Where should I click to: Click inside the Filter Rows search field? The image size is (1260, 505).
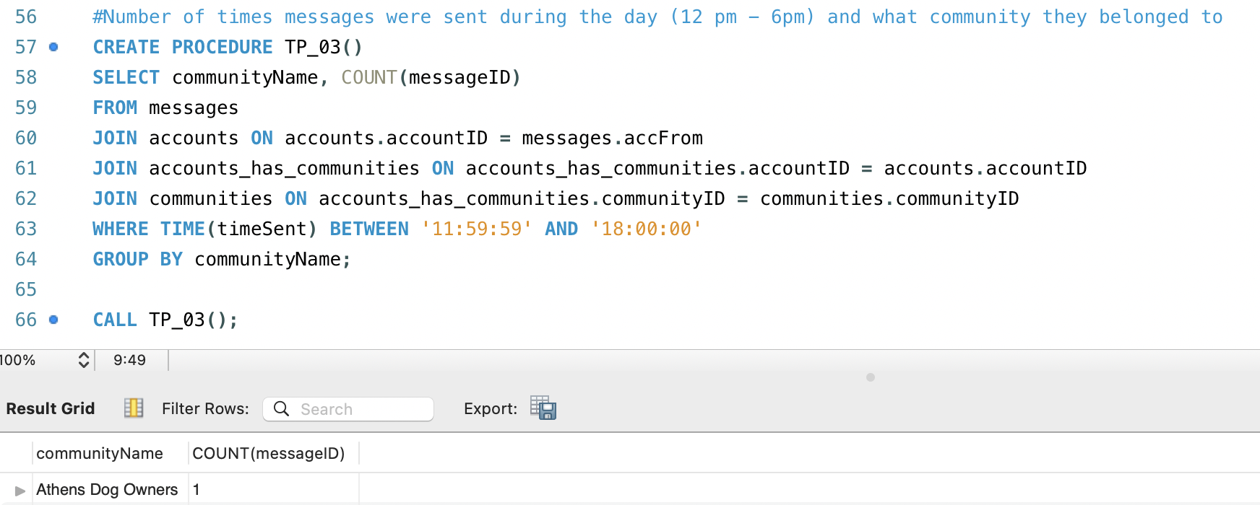point(354,409)
